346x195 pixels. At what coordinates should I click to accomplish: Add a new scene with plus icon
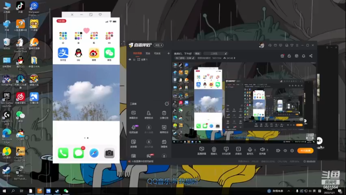169,53
